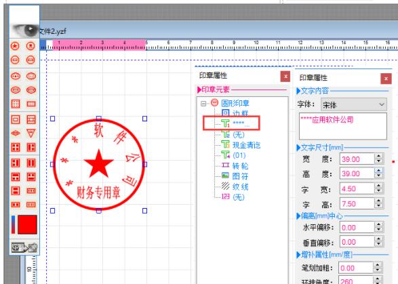This screenshot has height=284, width=398.
Task: Click the 高度 value field 39.00
Action: [357, 174]
